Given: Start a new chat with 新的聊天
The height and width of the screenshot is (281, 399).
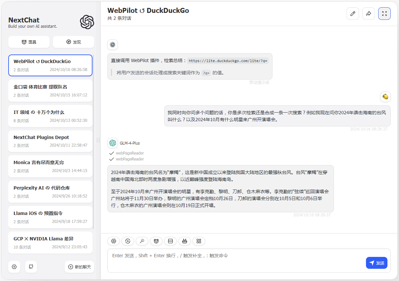Looking at the screenshot, I should tap(79, 267).
